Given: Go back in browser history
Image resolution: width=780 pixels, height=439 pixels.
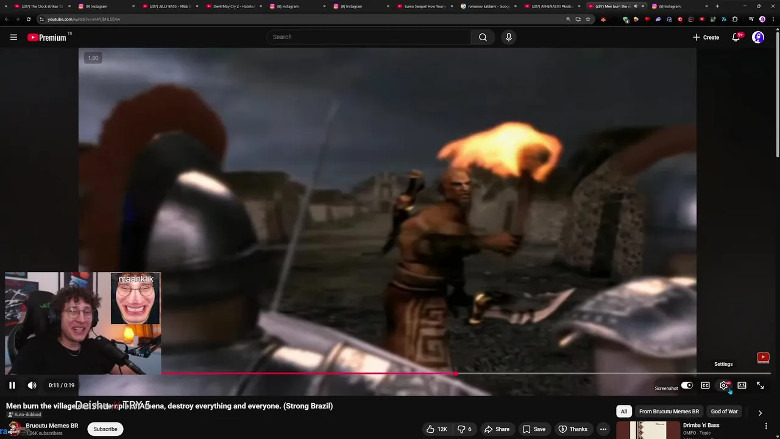Looking at the screenshot, I should (x=7, y=19).
